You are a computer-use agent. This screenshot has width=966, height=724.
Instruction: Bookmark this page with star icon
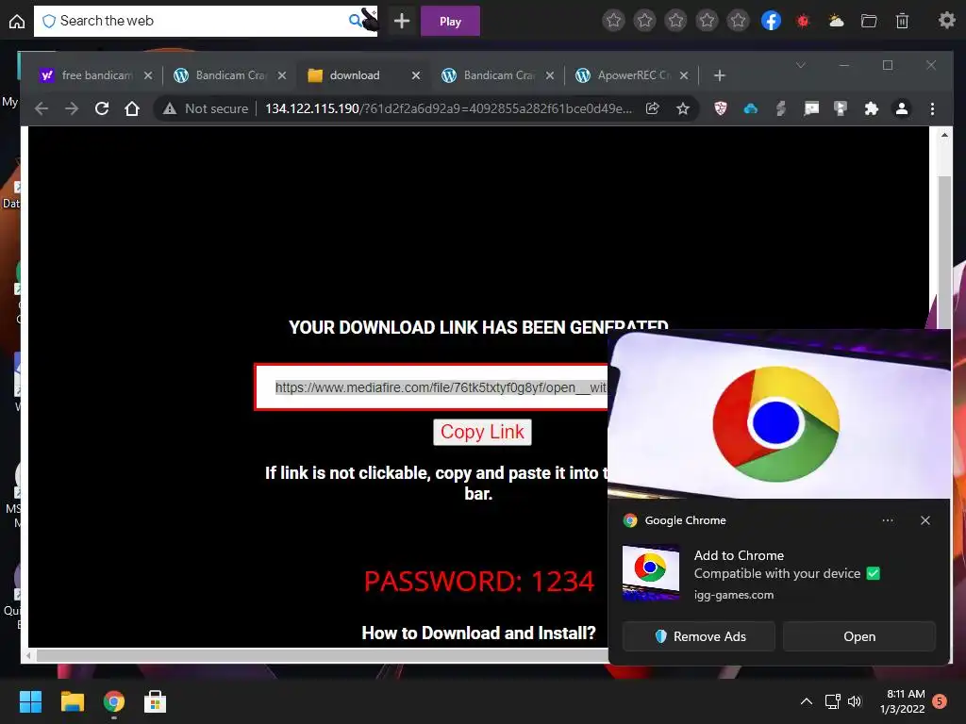pyautogui.click(x=683, y=109)
